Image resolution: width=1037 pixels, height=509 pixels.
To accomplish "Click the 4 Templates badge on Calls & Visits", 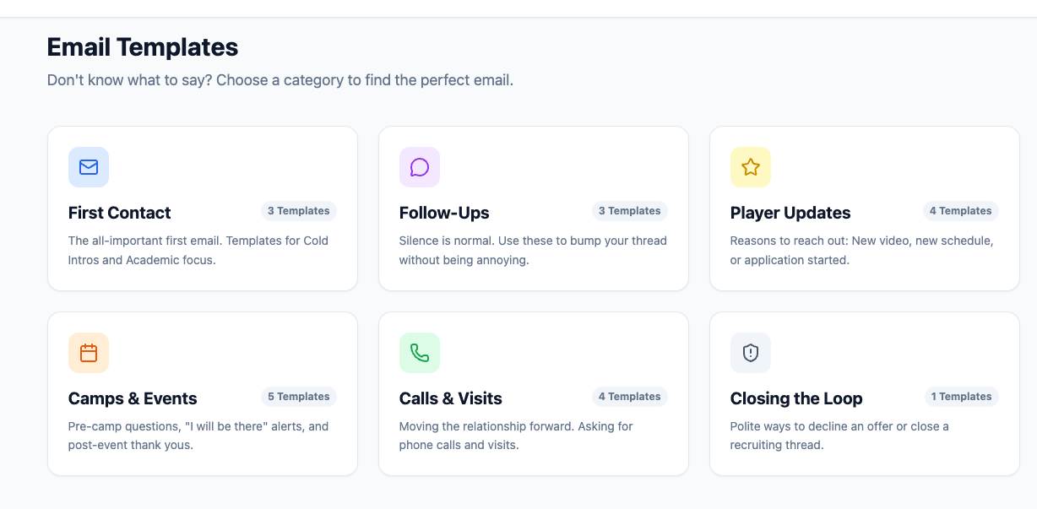I will tap(630, 397).
